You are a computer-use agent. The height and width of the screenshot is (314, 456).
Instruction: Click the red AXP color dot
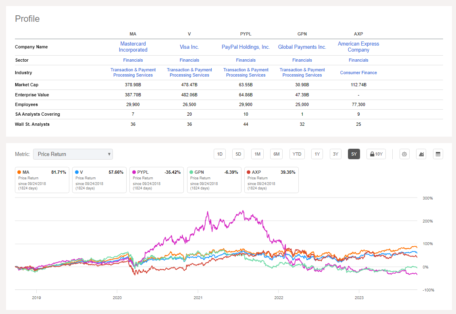pyautogui.click(x=249, y=172)
